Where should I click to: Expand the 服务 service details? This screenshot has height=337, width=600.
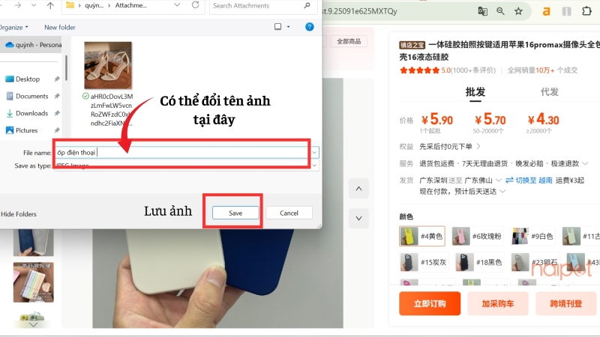point(585,163)
